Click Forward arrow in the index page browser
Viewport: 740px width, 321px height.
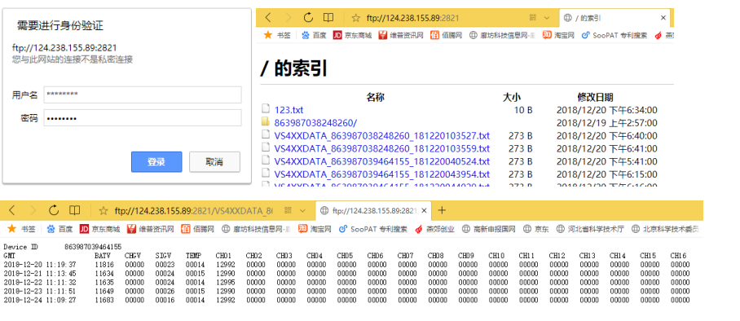pyautogui.click(x=289, y=18)
